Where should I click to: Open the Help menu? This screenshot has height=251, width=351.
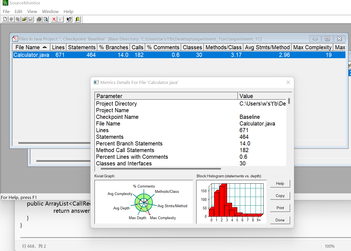[x=68, y=11]
